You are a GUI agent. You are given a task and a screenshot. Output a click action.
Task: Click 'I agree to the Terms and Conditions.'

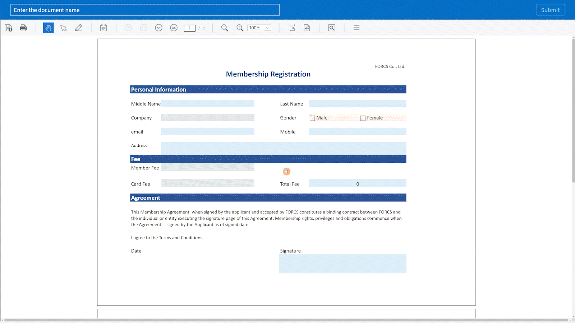click(x=167, y=238)
